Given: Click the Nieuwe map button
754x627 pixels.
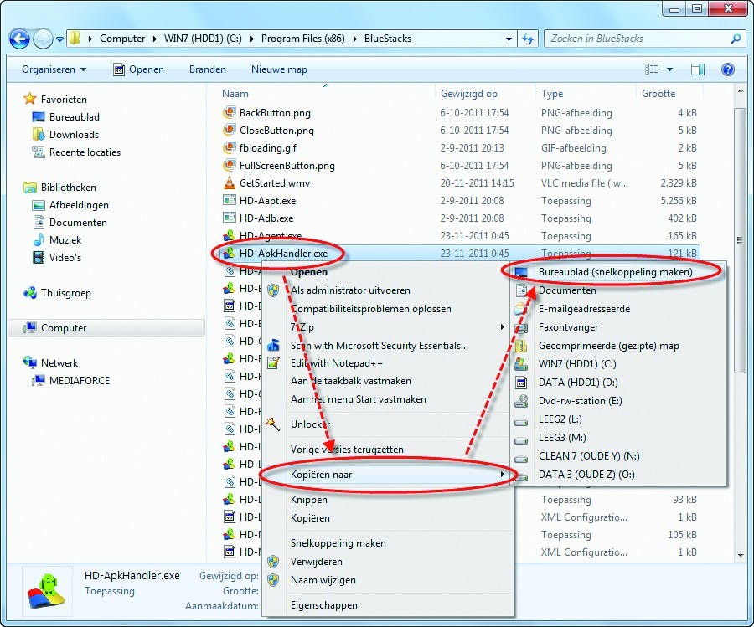Looking at the screenshot, I should coord(279,69).
